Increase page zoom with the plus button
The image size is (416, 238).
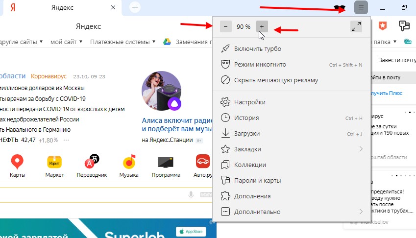point(262,26)
